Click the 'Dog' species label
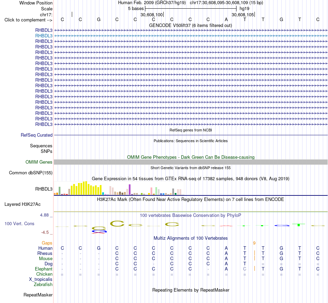 tap(49, 264)
